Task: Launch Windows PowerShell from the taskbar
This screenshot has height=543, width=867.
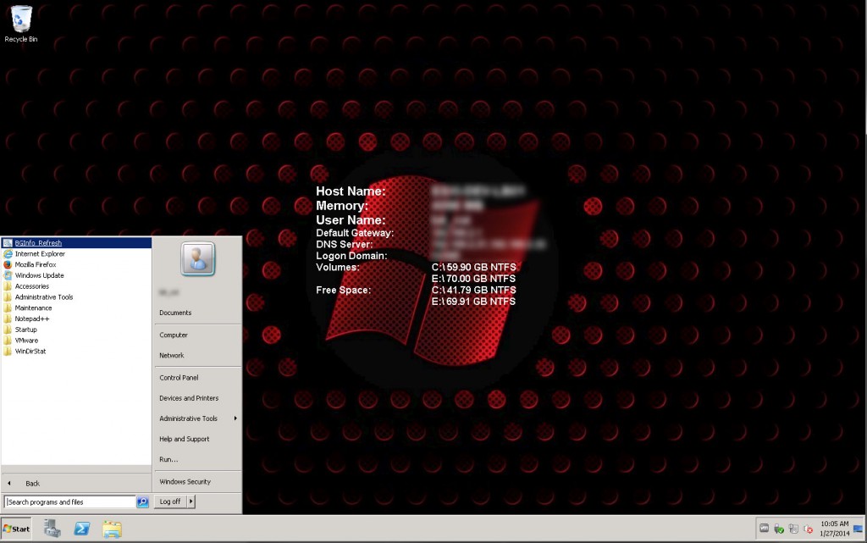Action: pyautogui.click(x=81, y=528)
